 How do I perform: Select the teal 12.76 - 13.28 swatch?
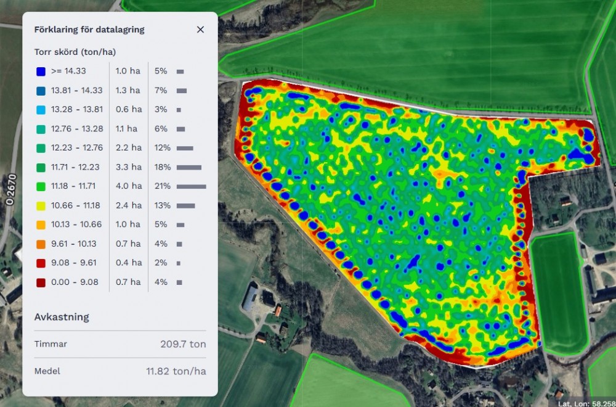coord(41,129)
